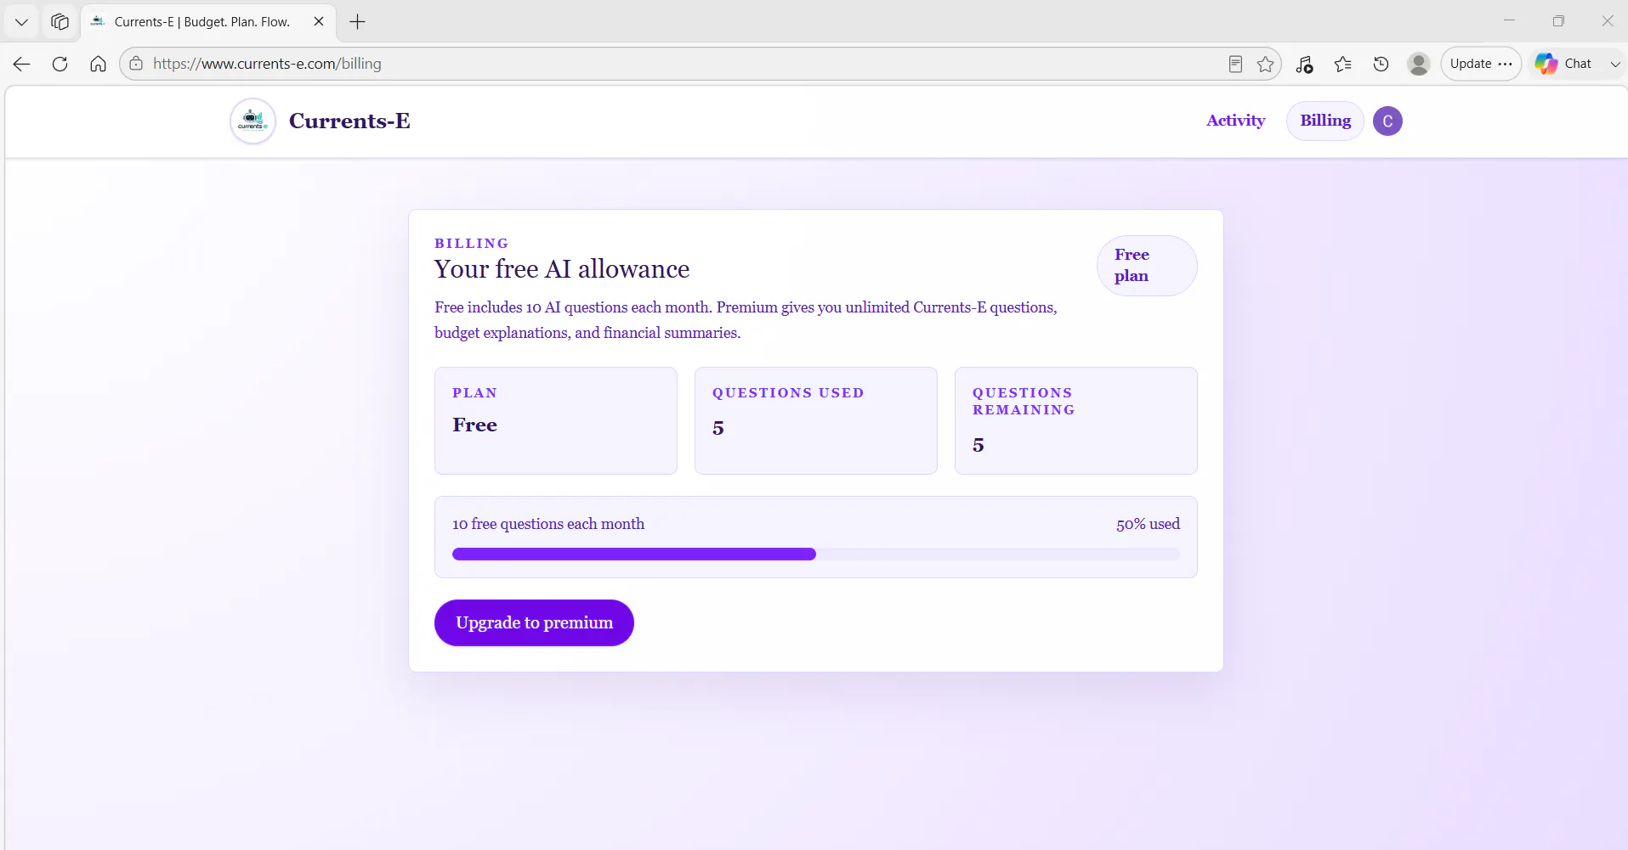Screen dimensions: 1628x850
Task: Click Upgrade to premium button
Action: tap(534, 622)
